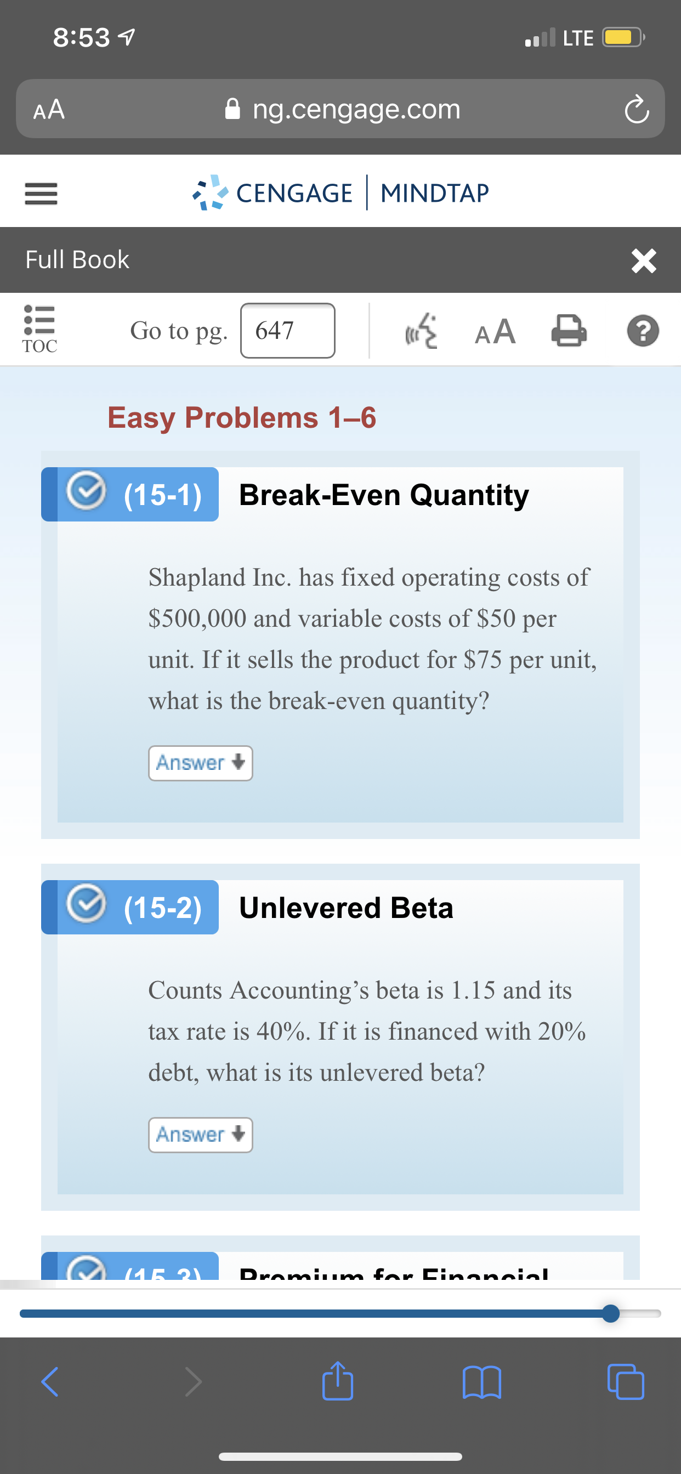Click the print page icon
Screen dimensions: 681x1474
click(569, 331)
